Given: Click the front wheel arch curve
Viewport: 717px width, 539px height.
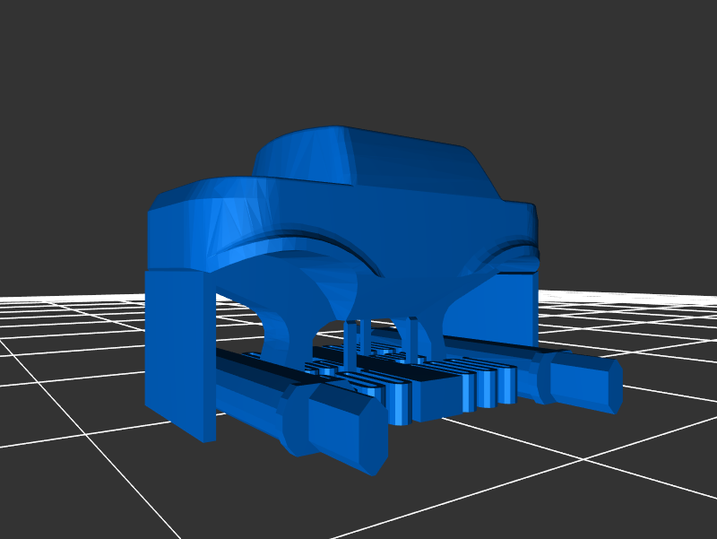Looking at the screenshot, I should [296, 242].
